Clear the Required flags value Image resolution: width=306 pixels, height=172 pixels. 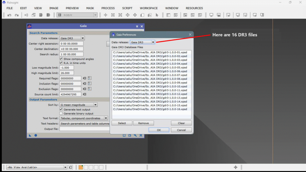click(85, 78)
